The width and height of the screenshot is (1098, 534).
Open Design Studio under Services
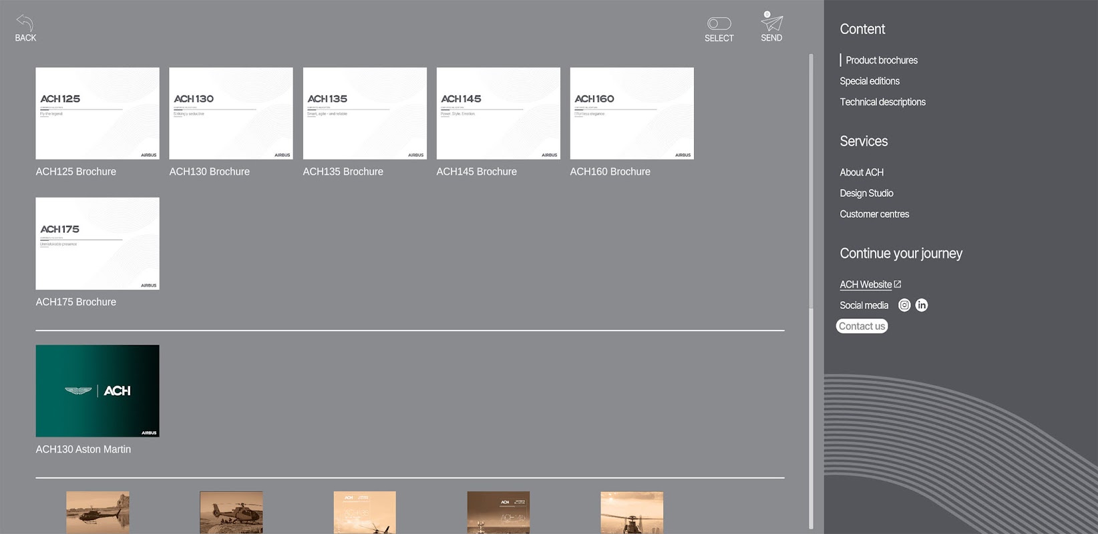[866, 193]
